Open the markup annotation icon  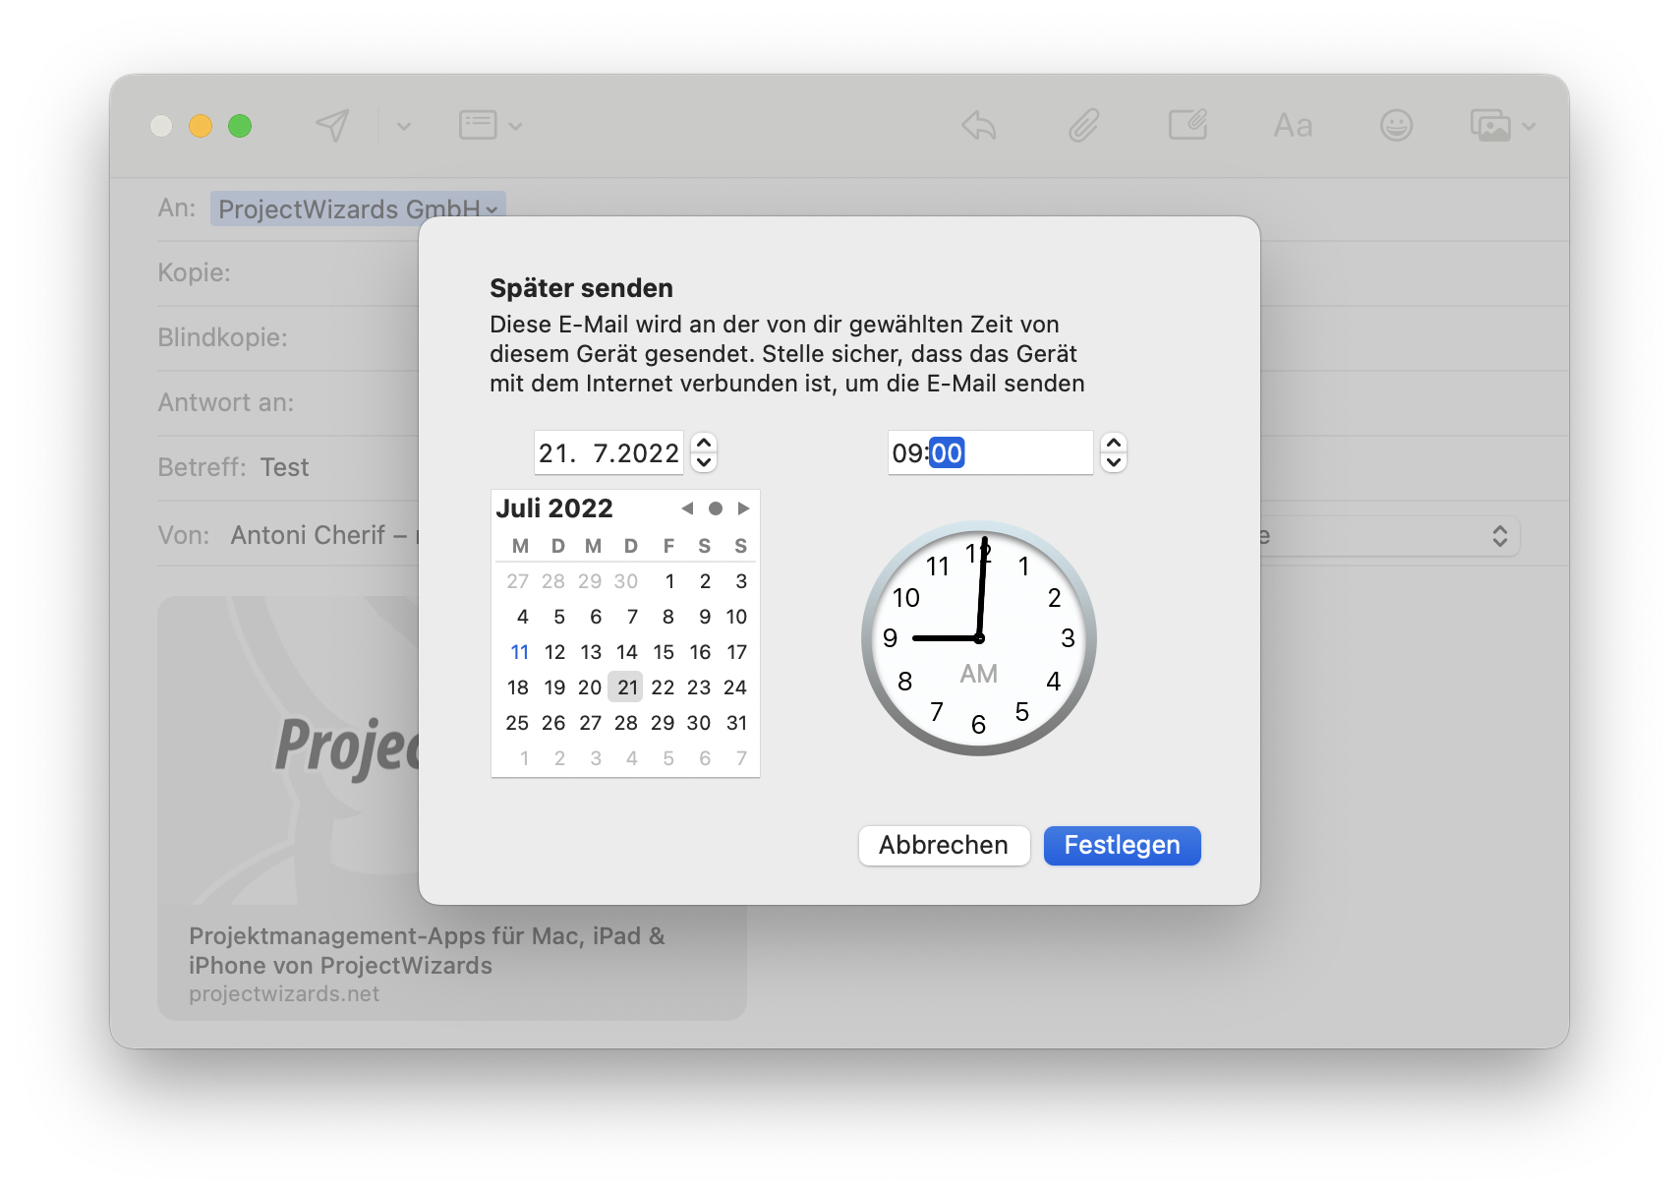pyautogui.click(x=1187, y=126)
